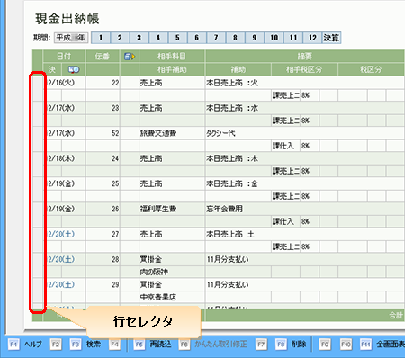Click the date cell 2/18(木)
Viewport: 405px width, 358px height.
click(65, 158)
